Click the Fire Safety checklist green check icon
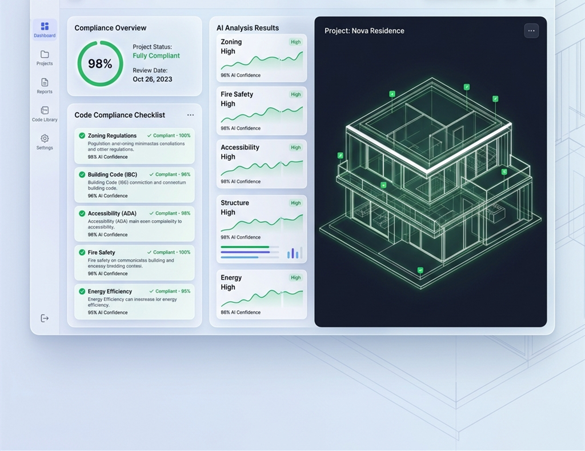Screen dimensions: 585x451 point(82,253)
